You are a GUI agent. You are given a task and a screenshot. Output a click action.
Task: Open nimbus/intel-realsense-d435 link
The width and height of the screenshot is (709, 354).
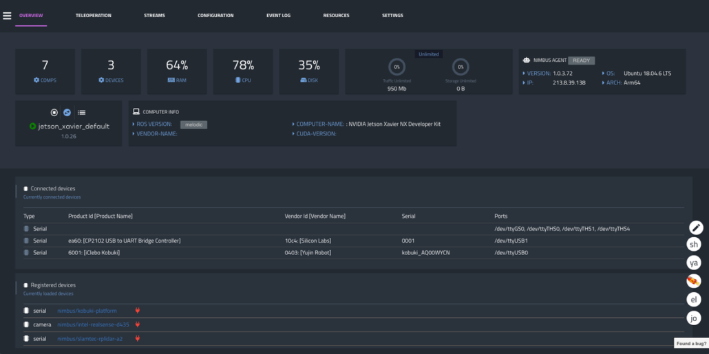click(93, 324)
